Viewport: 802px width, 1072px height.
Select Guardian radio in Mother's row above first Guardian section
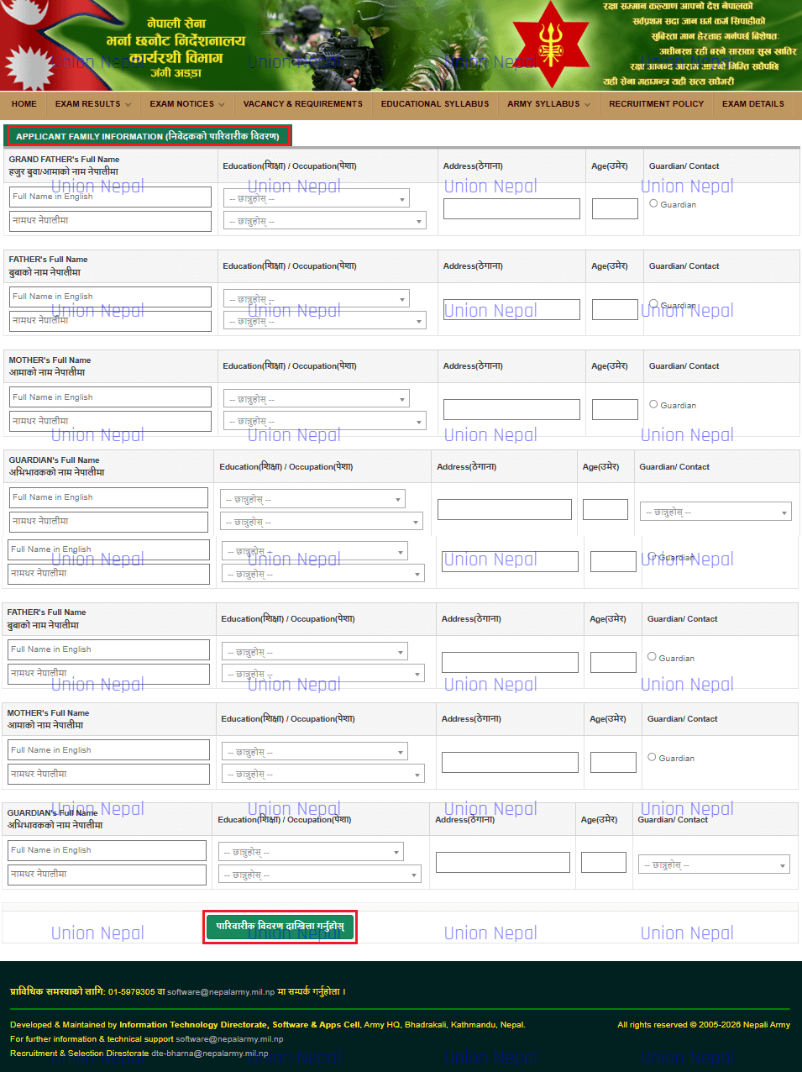point(653,404)
